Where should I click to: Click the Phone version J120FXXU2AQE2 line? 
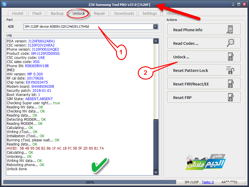point(33,49)
